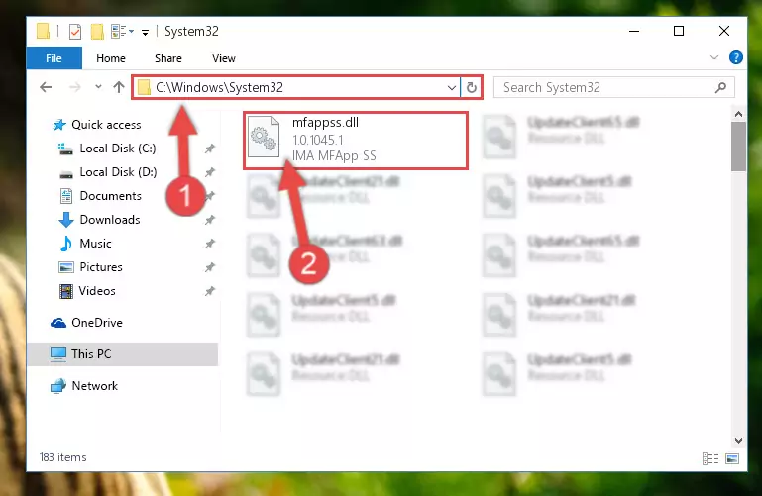This screenshot has height=496, width=762.
Task: Click the New Folder icon in quick access toolbar
Action: click(x=97, y=32)
